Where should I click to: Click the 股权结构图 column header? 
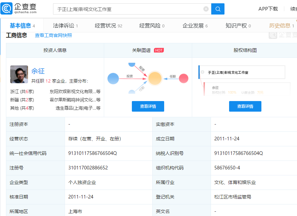pyautogui.click(x=245, y=50)
